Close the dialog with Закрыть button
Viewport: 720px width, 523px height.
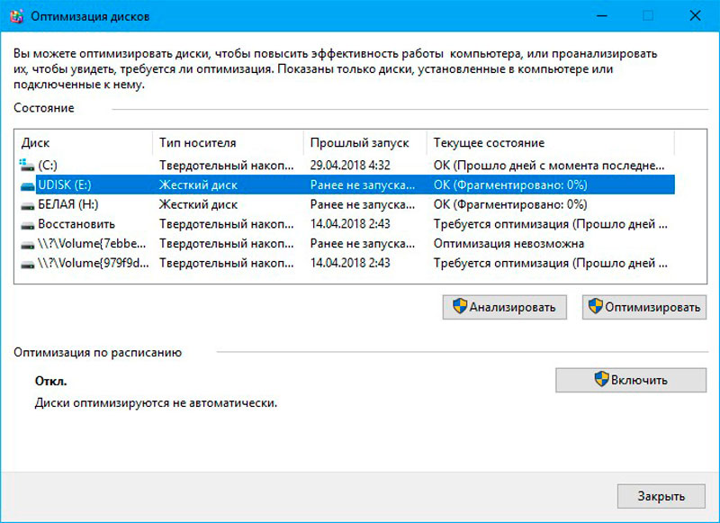661,496
